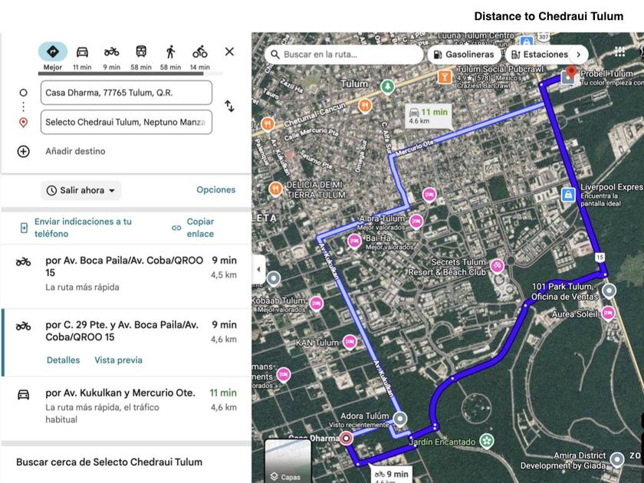Click Amira District gray marker
Viewport: 644px width, 483px height.
(x=617, y=459)
